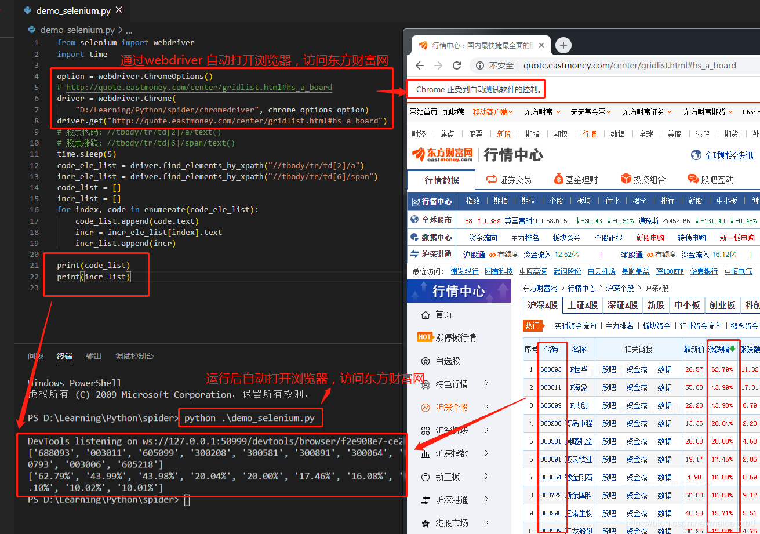Click the 不安全 site security warning icon

[479, 66]
